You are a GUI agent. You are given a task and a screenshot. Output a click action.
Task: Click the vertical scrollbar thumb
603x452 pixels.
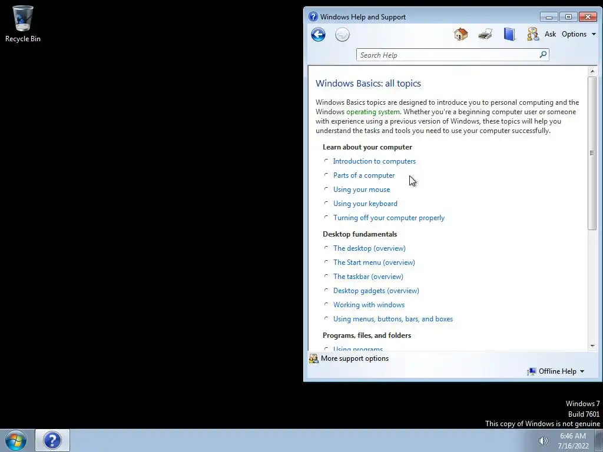coord(592,153)
